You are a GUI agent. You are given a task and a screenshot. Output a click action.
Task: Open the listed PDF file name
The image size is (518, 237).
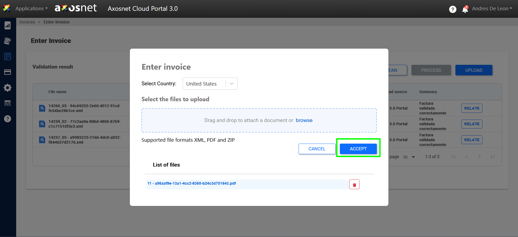191,184
